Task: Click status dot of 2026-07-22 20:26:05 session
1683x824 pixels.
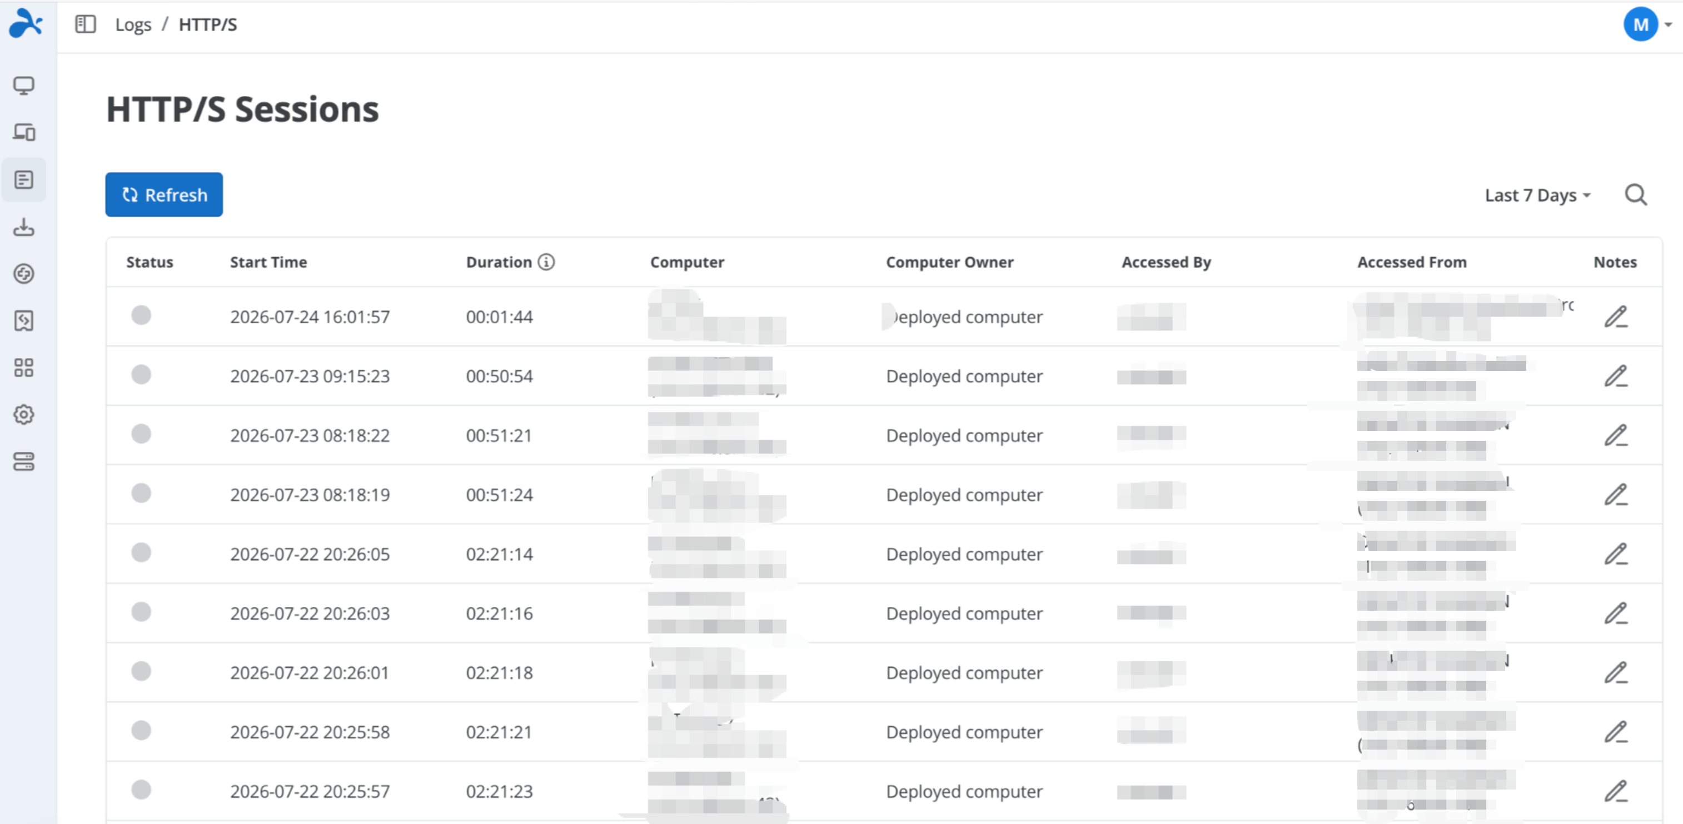Action: pos(141,552)
